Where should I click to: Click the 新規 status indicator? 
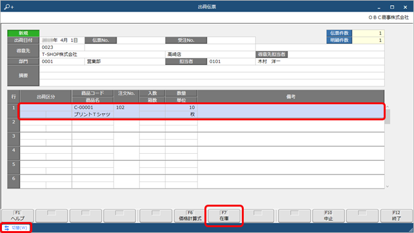click(23, 33)
